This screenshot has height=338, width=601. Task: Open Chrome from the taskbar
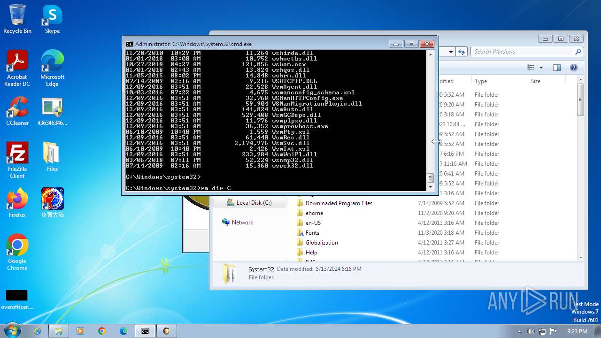pos(102,331)
